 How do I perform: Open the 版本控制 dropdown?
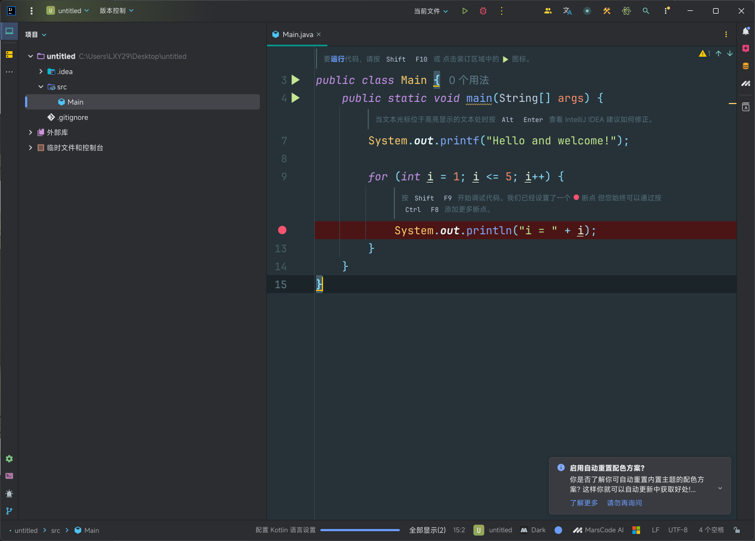click(117, 11)
